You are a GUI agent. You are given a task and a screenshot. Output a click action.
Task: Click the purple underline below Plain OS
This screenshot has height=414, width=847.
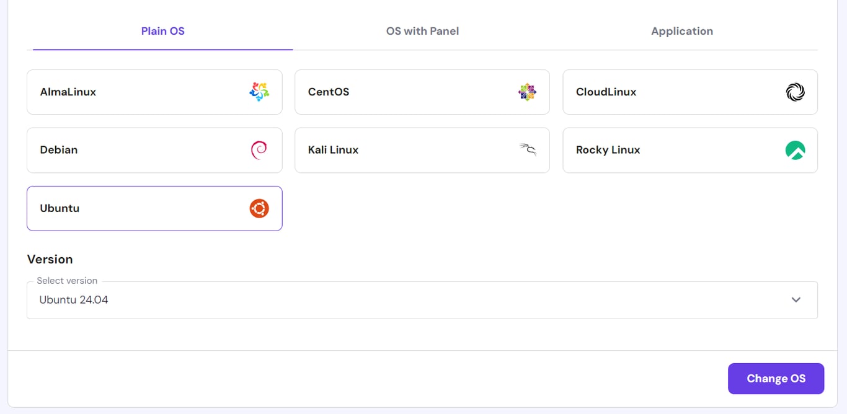(x=162, y=49)
